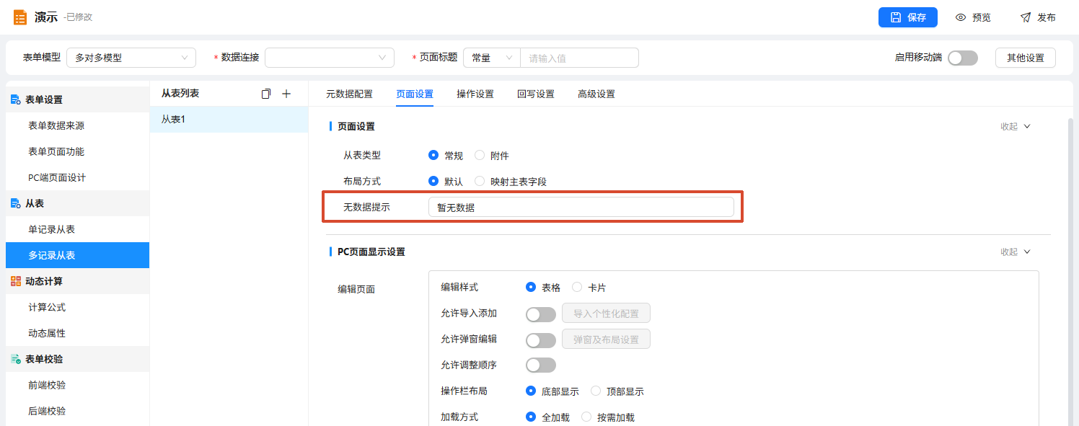Image resolution: width=1079 pixels, height=426 pixels.
Task: Open 动态属性 in the sidebar
Action: tap(77, 333)
